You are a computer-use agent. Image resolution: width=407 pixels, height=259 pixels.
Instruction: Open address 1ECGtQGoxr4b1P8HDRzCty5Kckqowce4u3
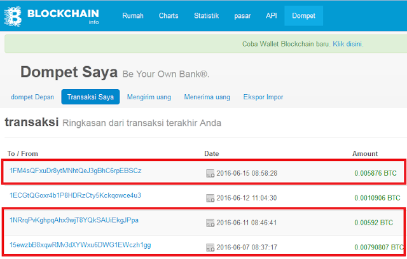[x=75, y=195]
